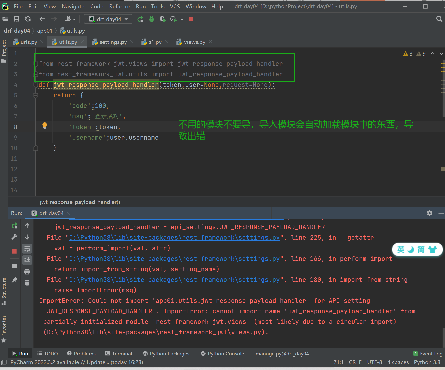The image size is (445, 370).
Task: Open Run panel settings gear
Action: (x=430, y=213)
